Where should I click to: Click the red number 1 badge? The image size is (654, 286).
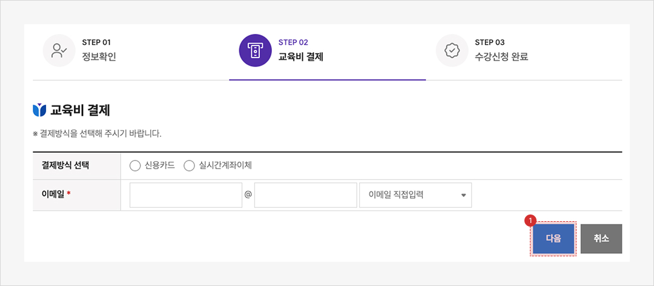pyautogui.click(x=530, y=221)
